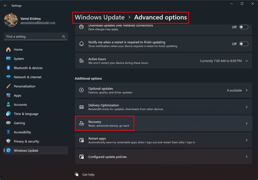This screenshot has height=180, width=258.
Task: Select Windows Update in sidebar
Action: (36, 150)
